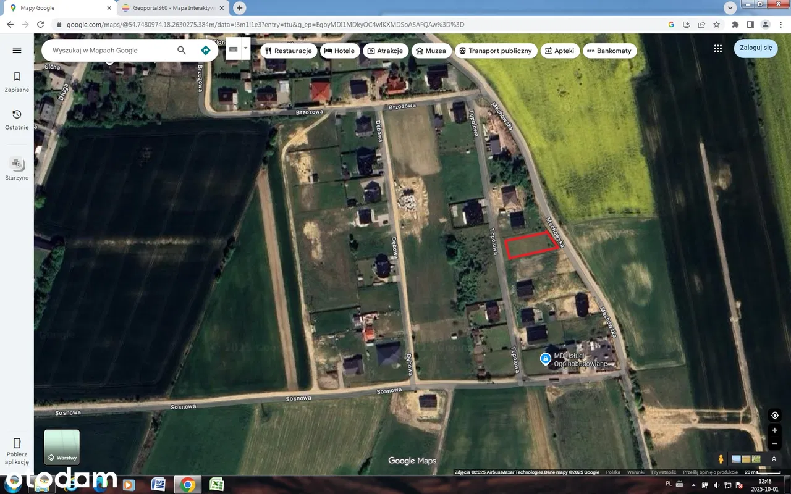Click in the Wyszukaj w Mapach Google field
The height and width of the screenshot is (494, 791).
click(x=108, y=51)
